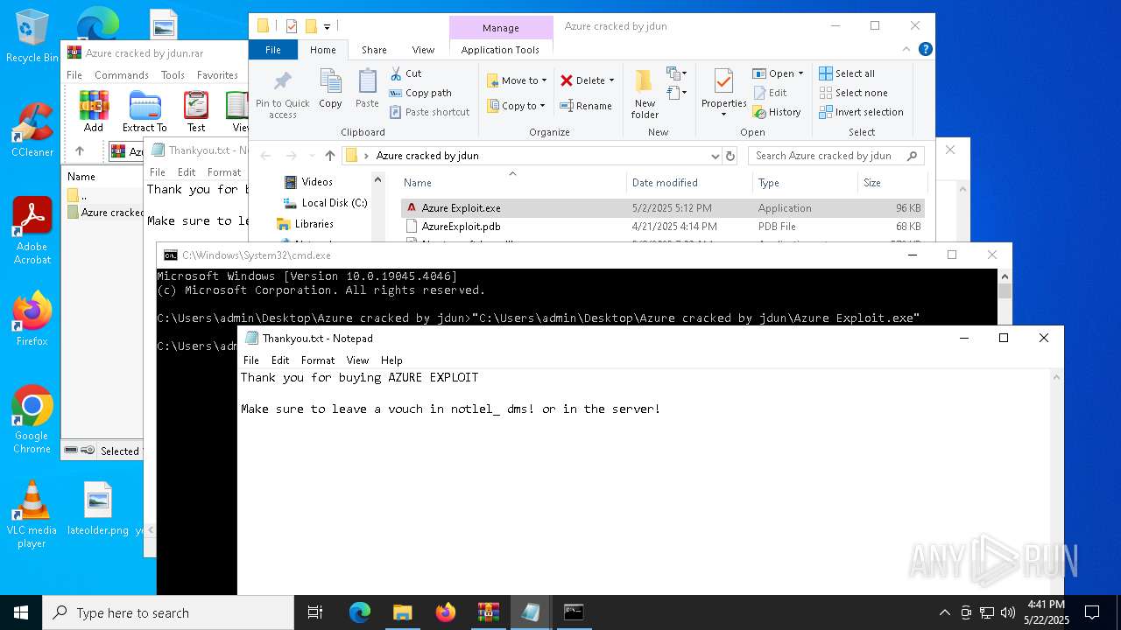Select lateolder.png on desktop

(x=98, y=508)
